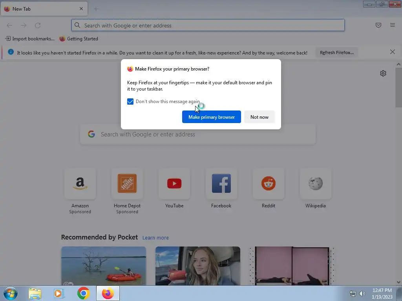The image size is (402, 301).
Task: Open Pocket story with woman in car
Action: [x=198, y=266]
